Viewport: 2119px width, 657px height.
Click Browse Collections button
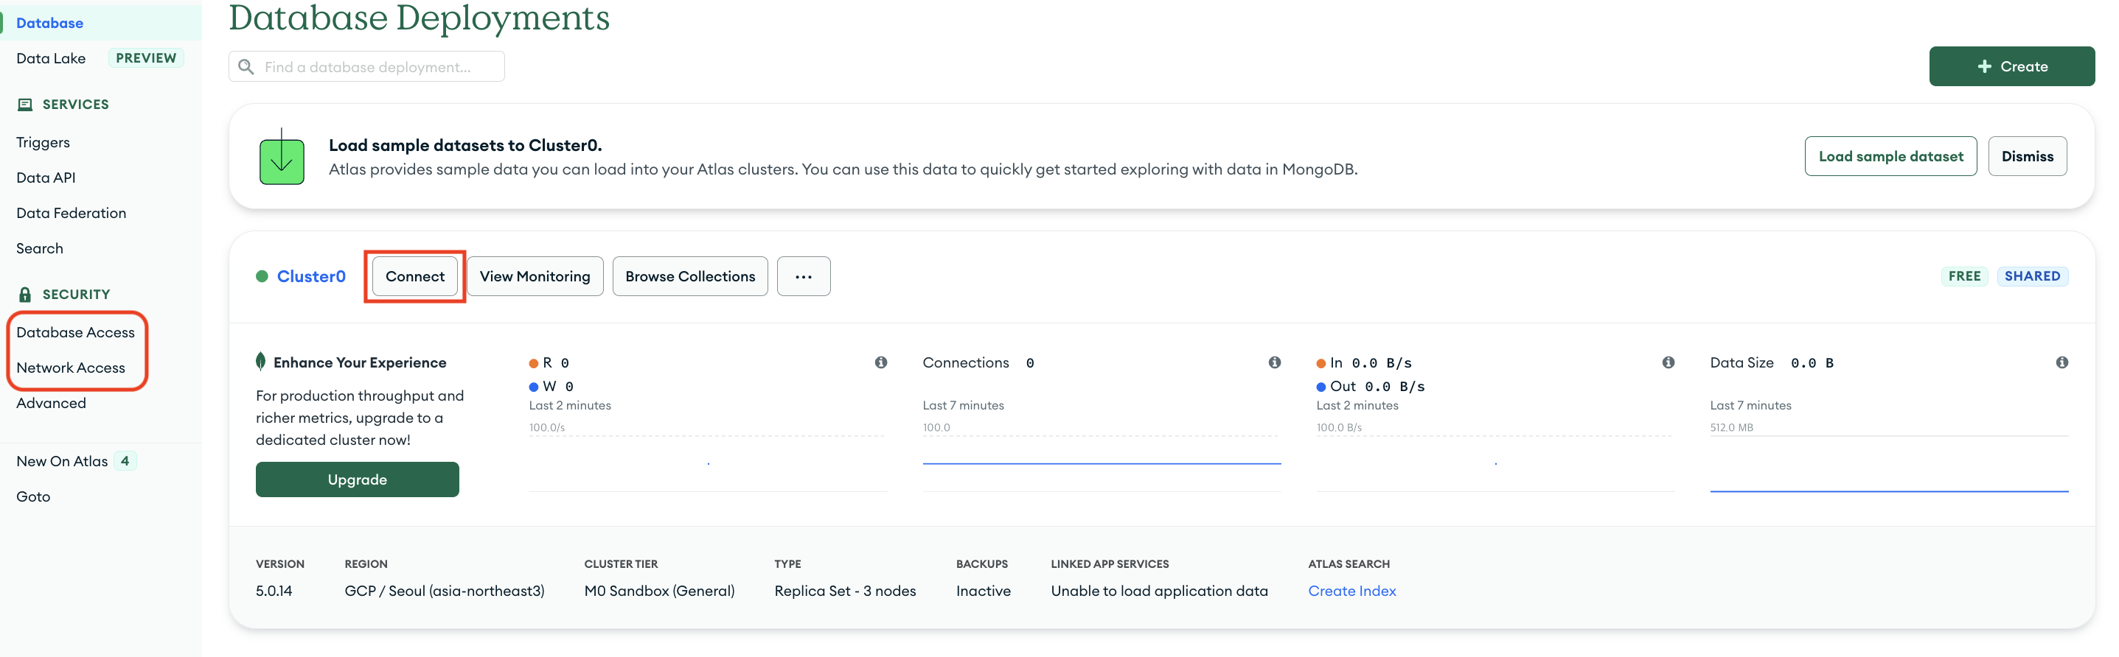click(x=689, y=276)
